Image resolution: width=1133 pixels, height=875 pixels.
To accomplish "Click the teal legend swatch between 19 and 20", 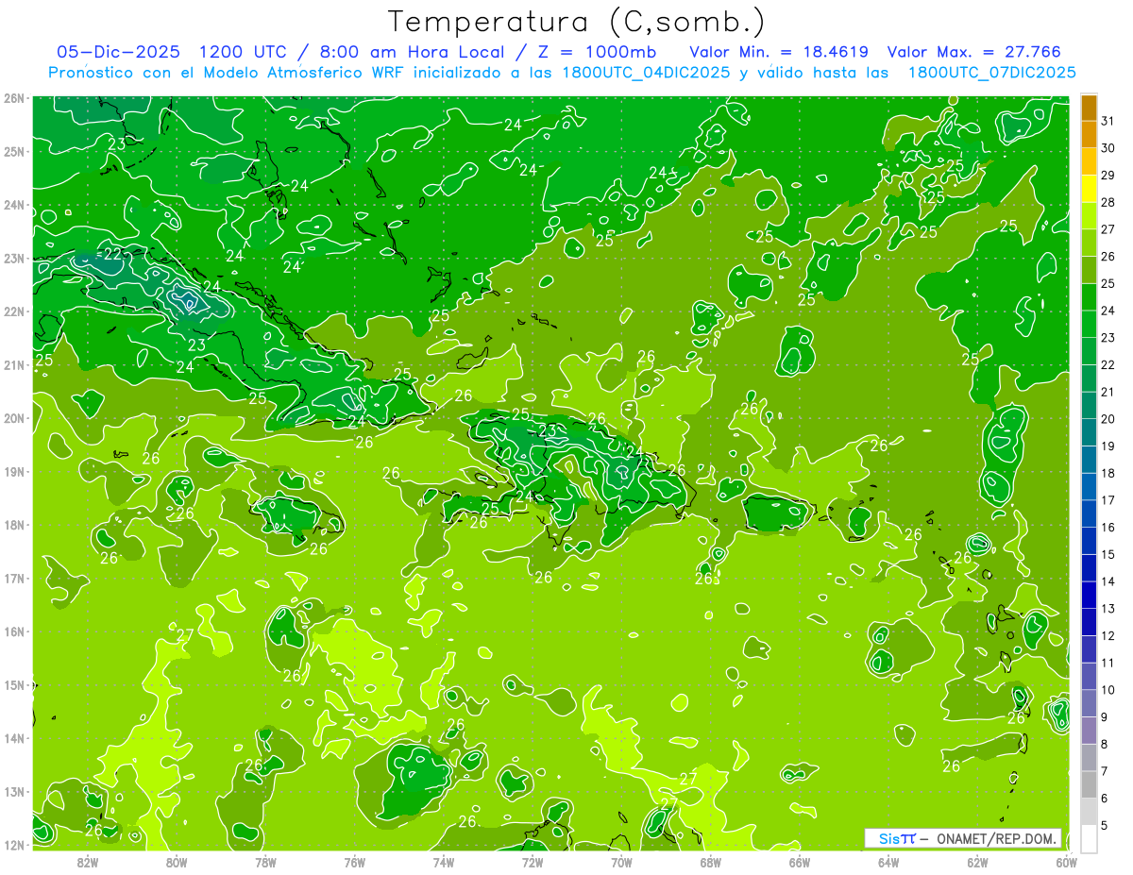I will 1090,433.
